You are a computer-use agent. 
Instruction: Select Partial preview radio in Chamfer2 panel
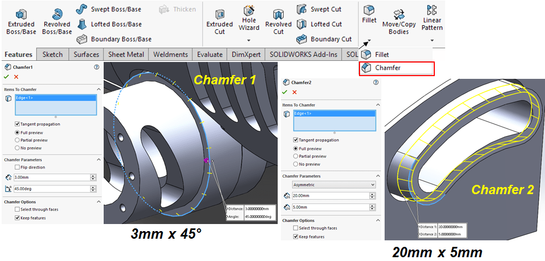296,156
